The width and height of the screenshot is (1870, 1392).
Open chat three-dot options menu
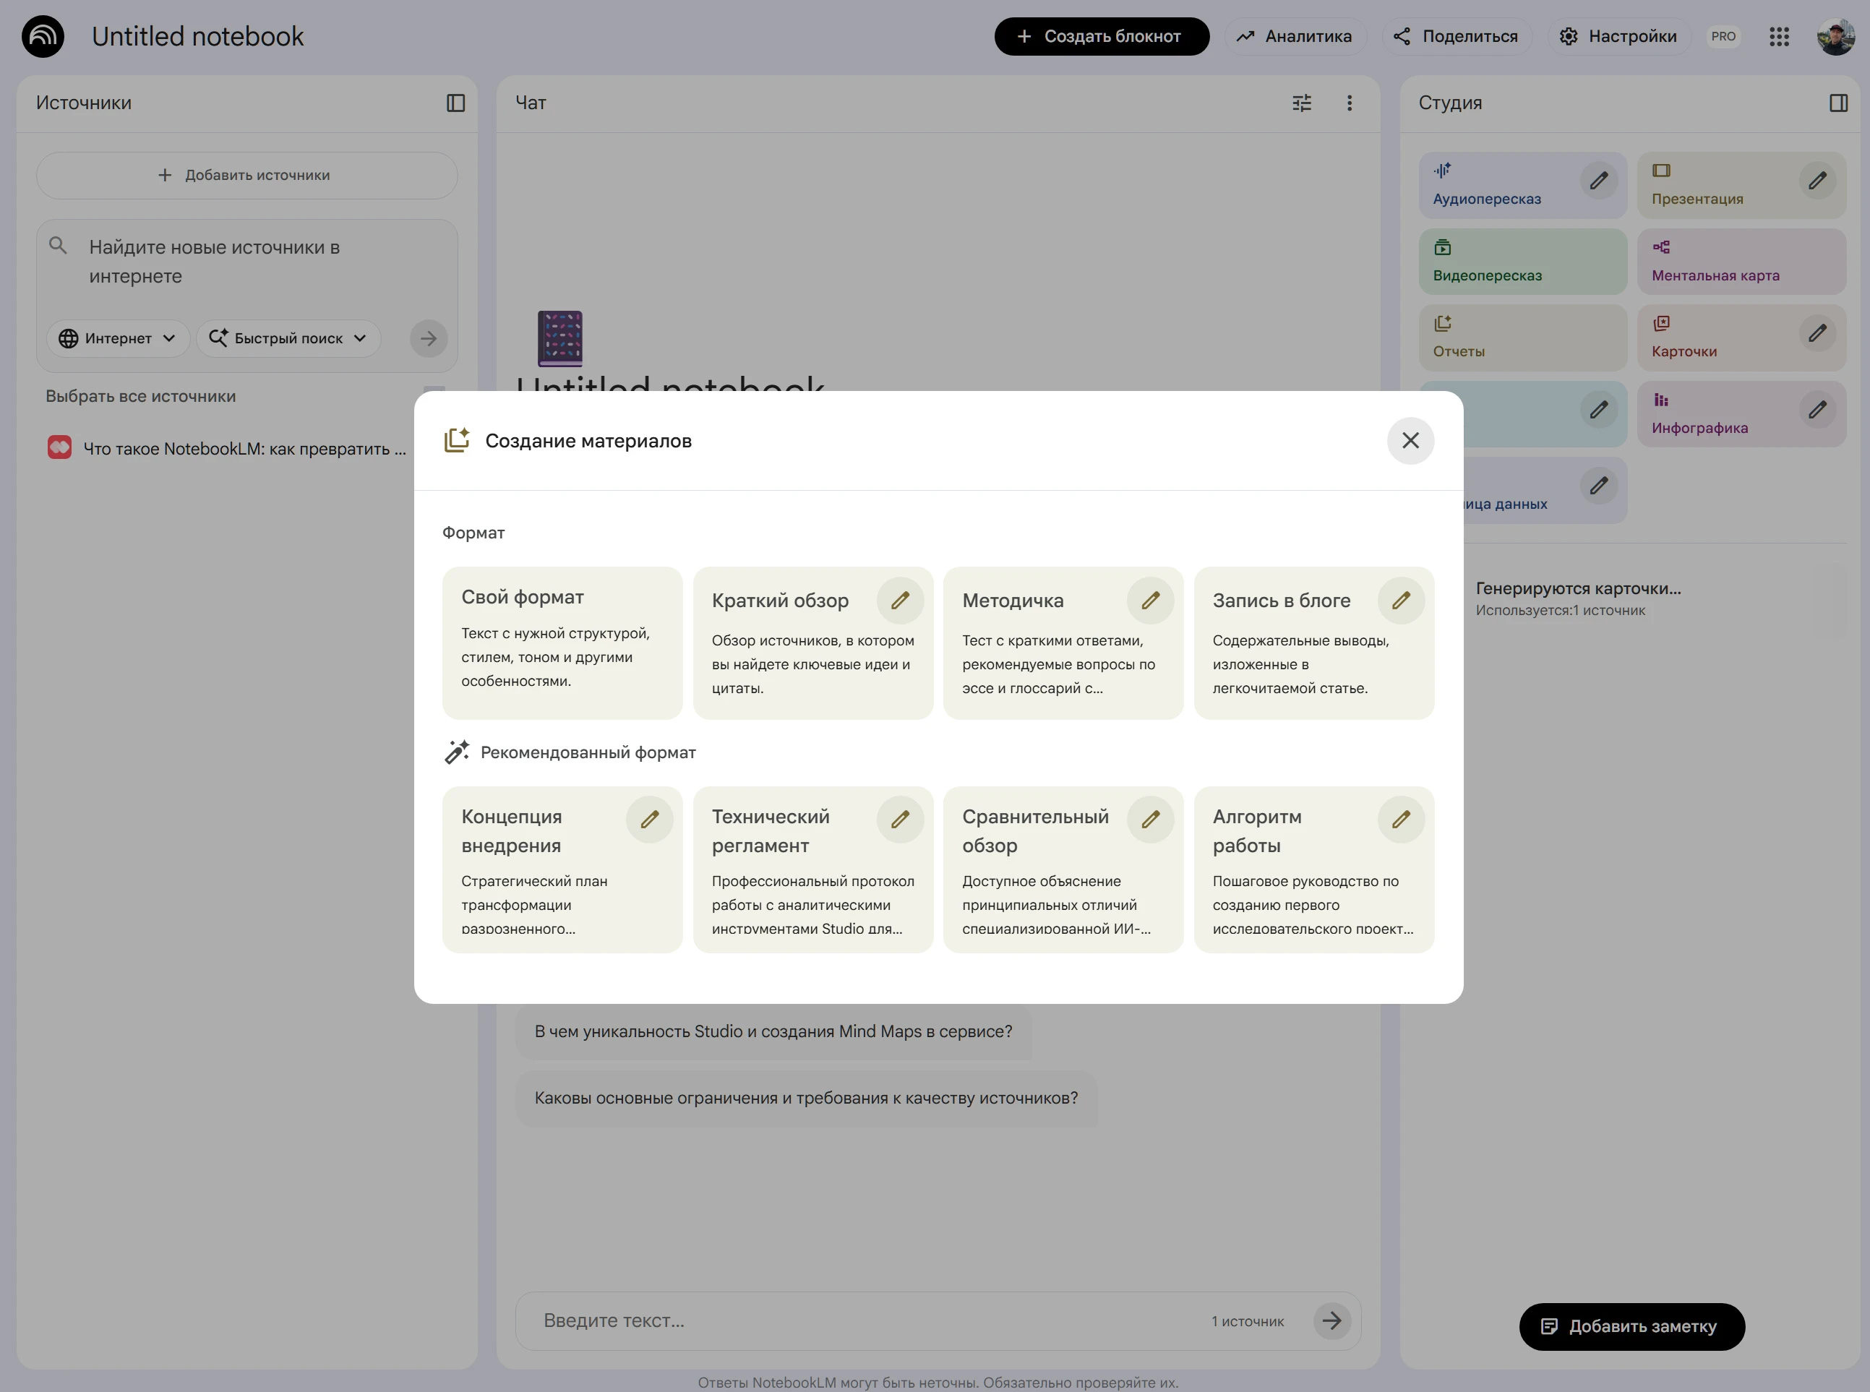1350,103
